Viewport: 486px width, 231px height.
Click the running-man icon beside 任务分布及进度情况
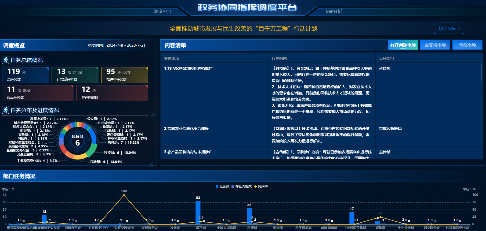6,110
